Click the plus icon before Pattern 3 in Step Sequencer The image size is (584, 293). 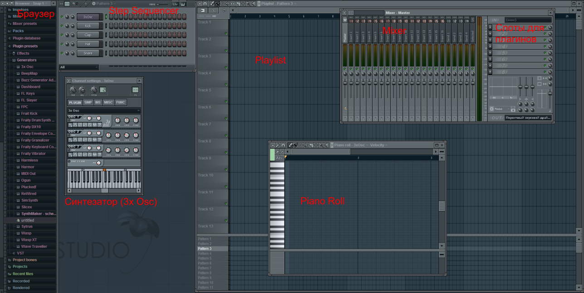(x=94, y=4)
